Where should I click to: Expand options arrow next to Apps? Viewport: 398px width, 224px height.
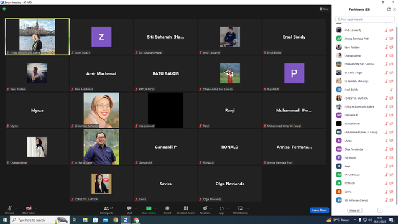tap(228, 208)
